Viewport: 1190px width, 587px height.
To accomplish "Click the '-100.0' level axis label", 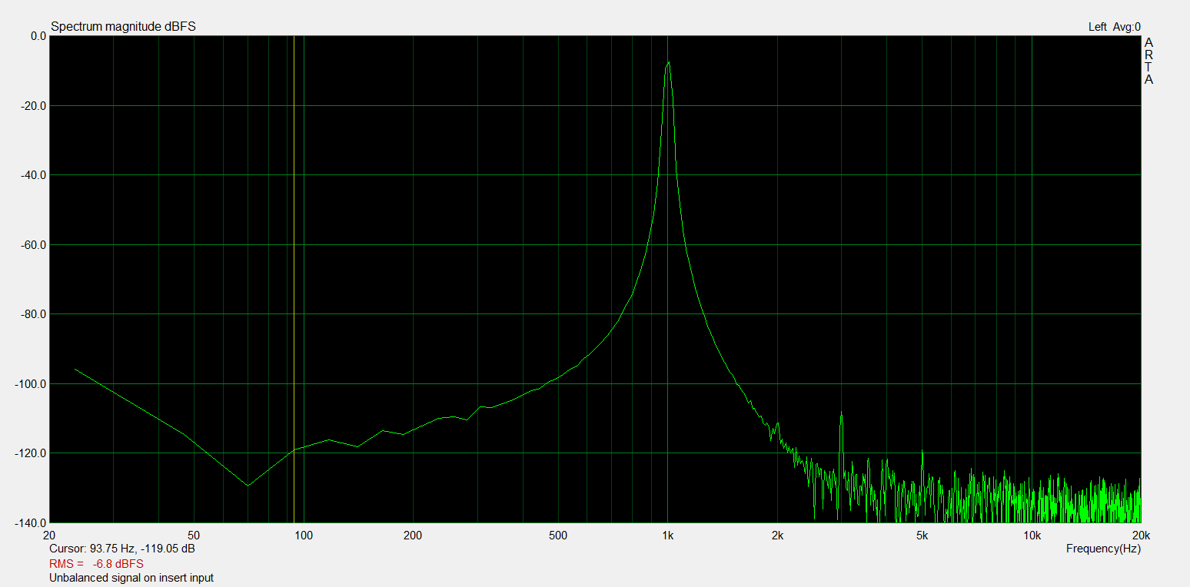I will click(x=29, y=384).
